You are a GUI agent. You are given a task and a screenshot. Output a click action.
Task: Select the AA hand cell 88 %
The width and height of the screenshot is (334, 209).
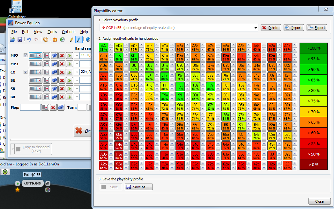point(104,47)
